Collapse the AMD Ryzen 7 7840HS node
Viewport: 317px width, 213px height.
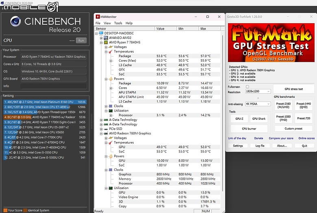point(101,43)
